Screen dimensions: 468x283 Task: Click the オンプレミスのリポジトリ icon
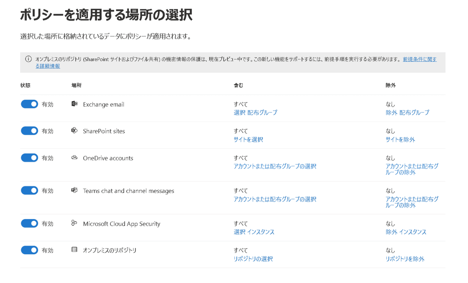click(74, 250)
